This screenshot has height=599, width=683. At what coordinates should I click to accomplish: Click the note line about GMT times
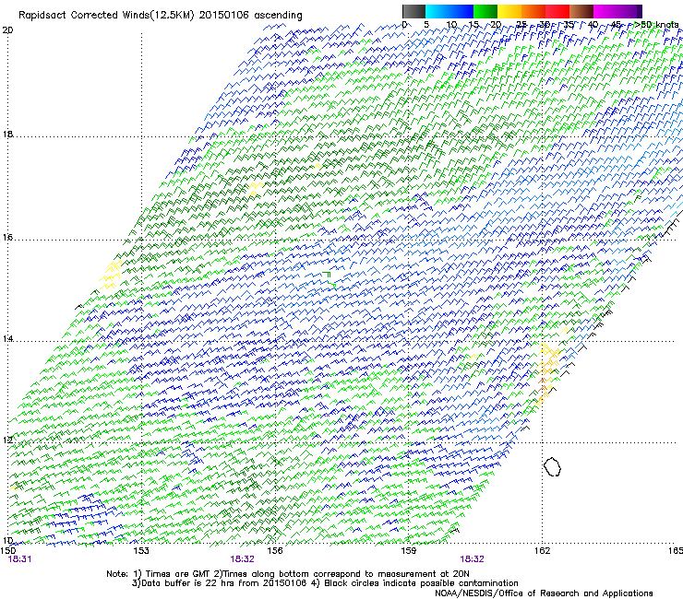pyautogui.click(x=288, y=574)
